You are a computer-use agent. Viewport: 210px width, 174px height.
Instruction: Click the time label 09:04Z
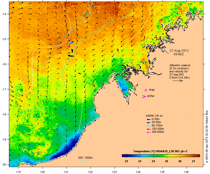click(179, 54)
